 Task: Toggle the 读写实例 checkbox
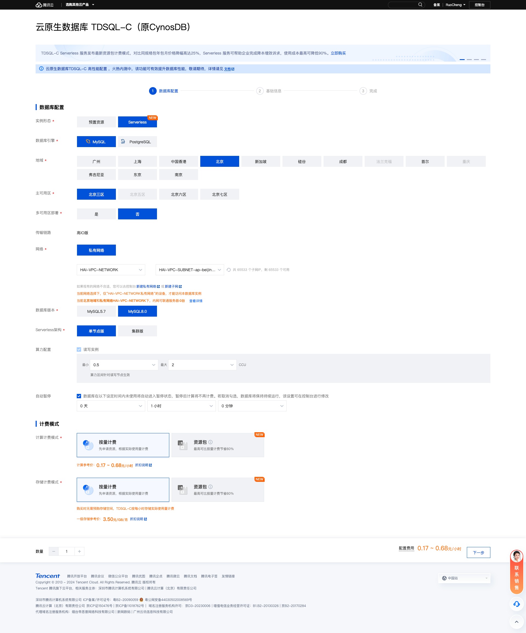tap(79, 349)
